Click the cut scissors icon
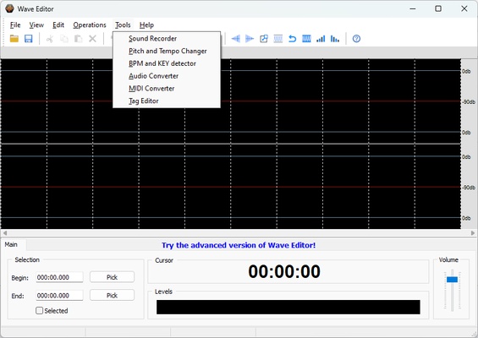 point(50,39)
